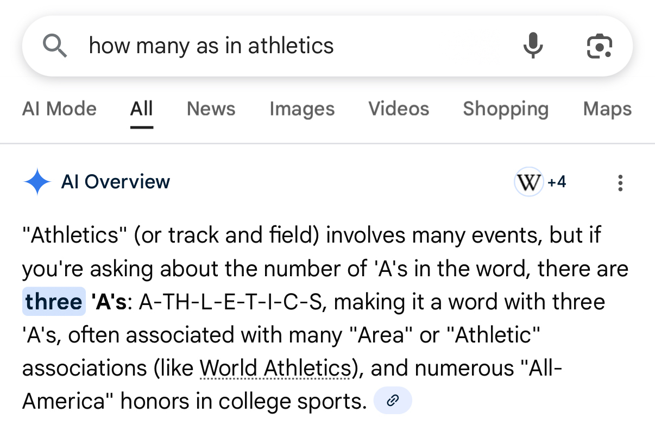Open Google Lens camera search

click(x=600, y=46)
